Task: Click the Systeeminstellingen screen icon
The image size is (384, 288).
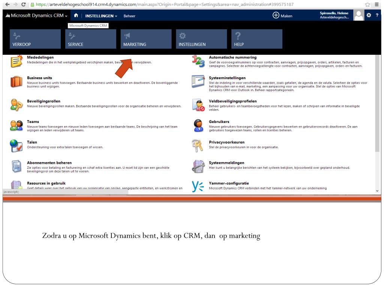Action: click(198, 81)
